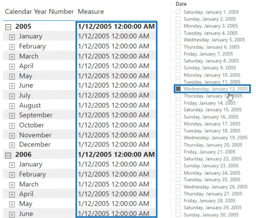Check Saturday, January 15, 2005 checkbox

click(x=178, y=110)
